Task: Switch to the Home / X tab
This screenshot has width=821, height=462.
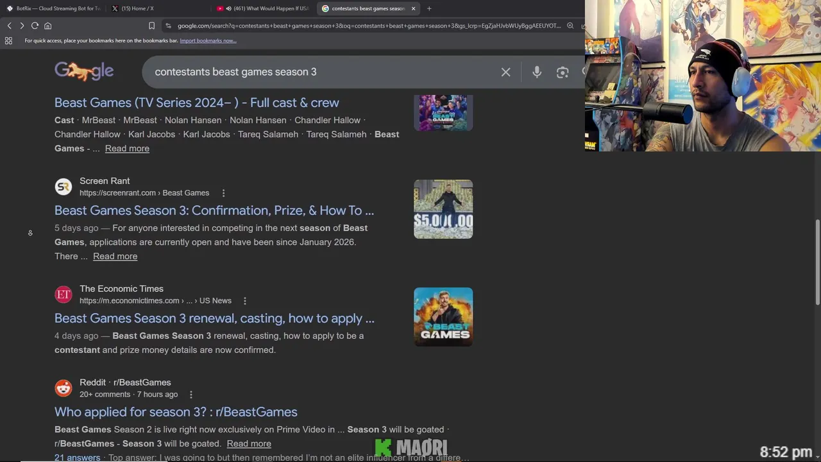Action: click(158, 8)
